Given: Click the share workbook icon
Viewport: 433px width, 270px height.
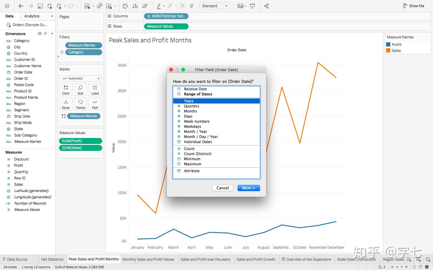Looking at the screenshot, I should coord(266,6).
